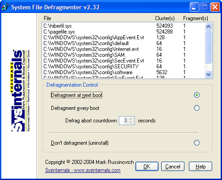Click the Cancel button
222x180 pixels.
click(x=173, y=167)
